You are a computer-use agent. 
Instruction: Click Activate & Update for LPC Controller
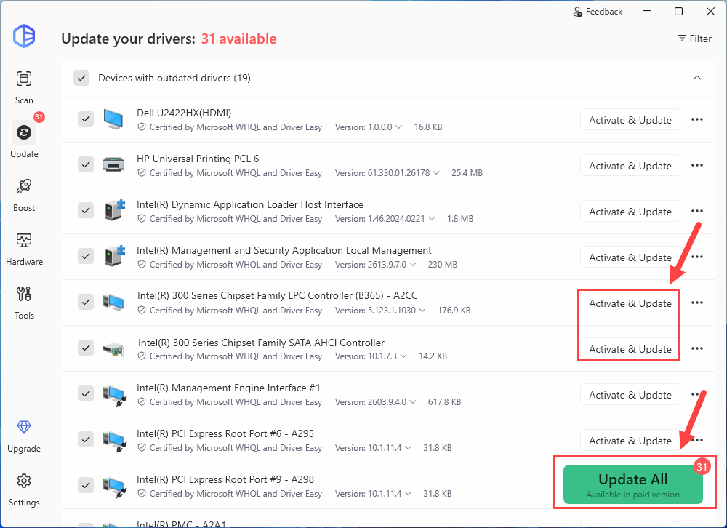click(630, 303)
